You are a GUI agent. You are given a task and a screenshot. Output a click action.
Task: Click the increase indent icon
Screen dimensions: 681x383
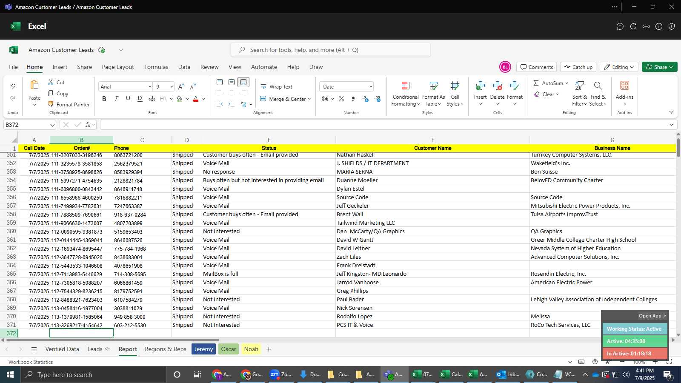232,104
